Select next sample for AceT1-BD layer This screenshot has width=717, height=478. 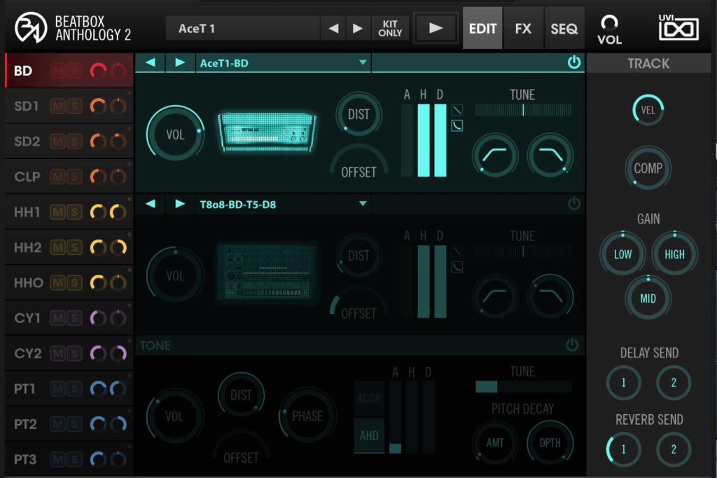[180, 62]
